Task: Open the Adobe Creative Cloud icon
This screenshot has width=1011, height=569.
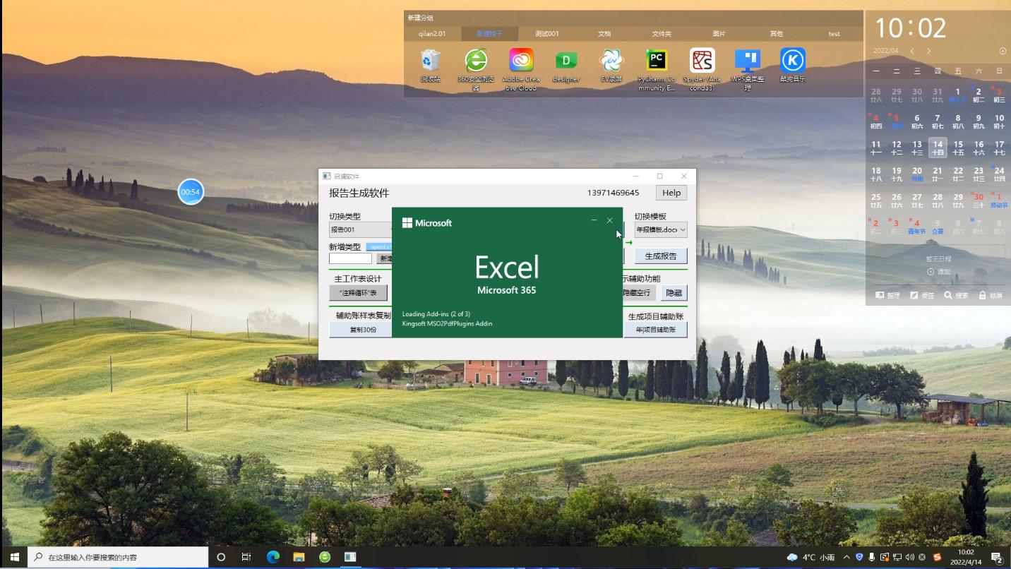Action: pos(521,61)
